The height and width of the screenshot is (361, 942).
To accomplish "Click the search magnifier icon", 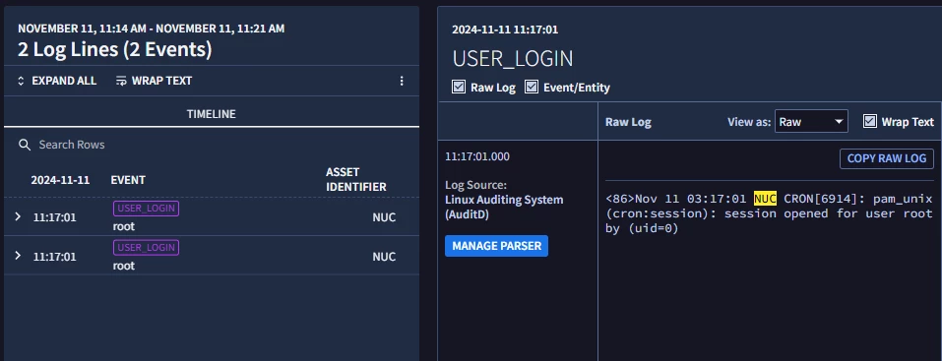I will pyautogui.click(x=25, y=145).
